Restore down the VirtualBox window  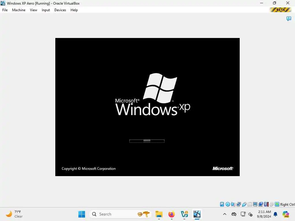point(275,3)
